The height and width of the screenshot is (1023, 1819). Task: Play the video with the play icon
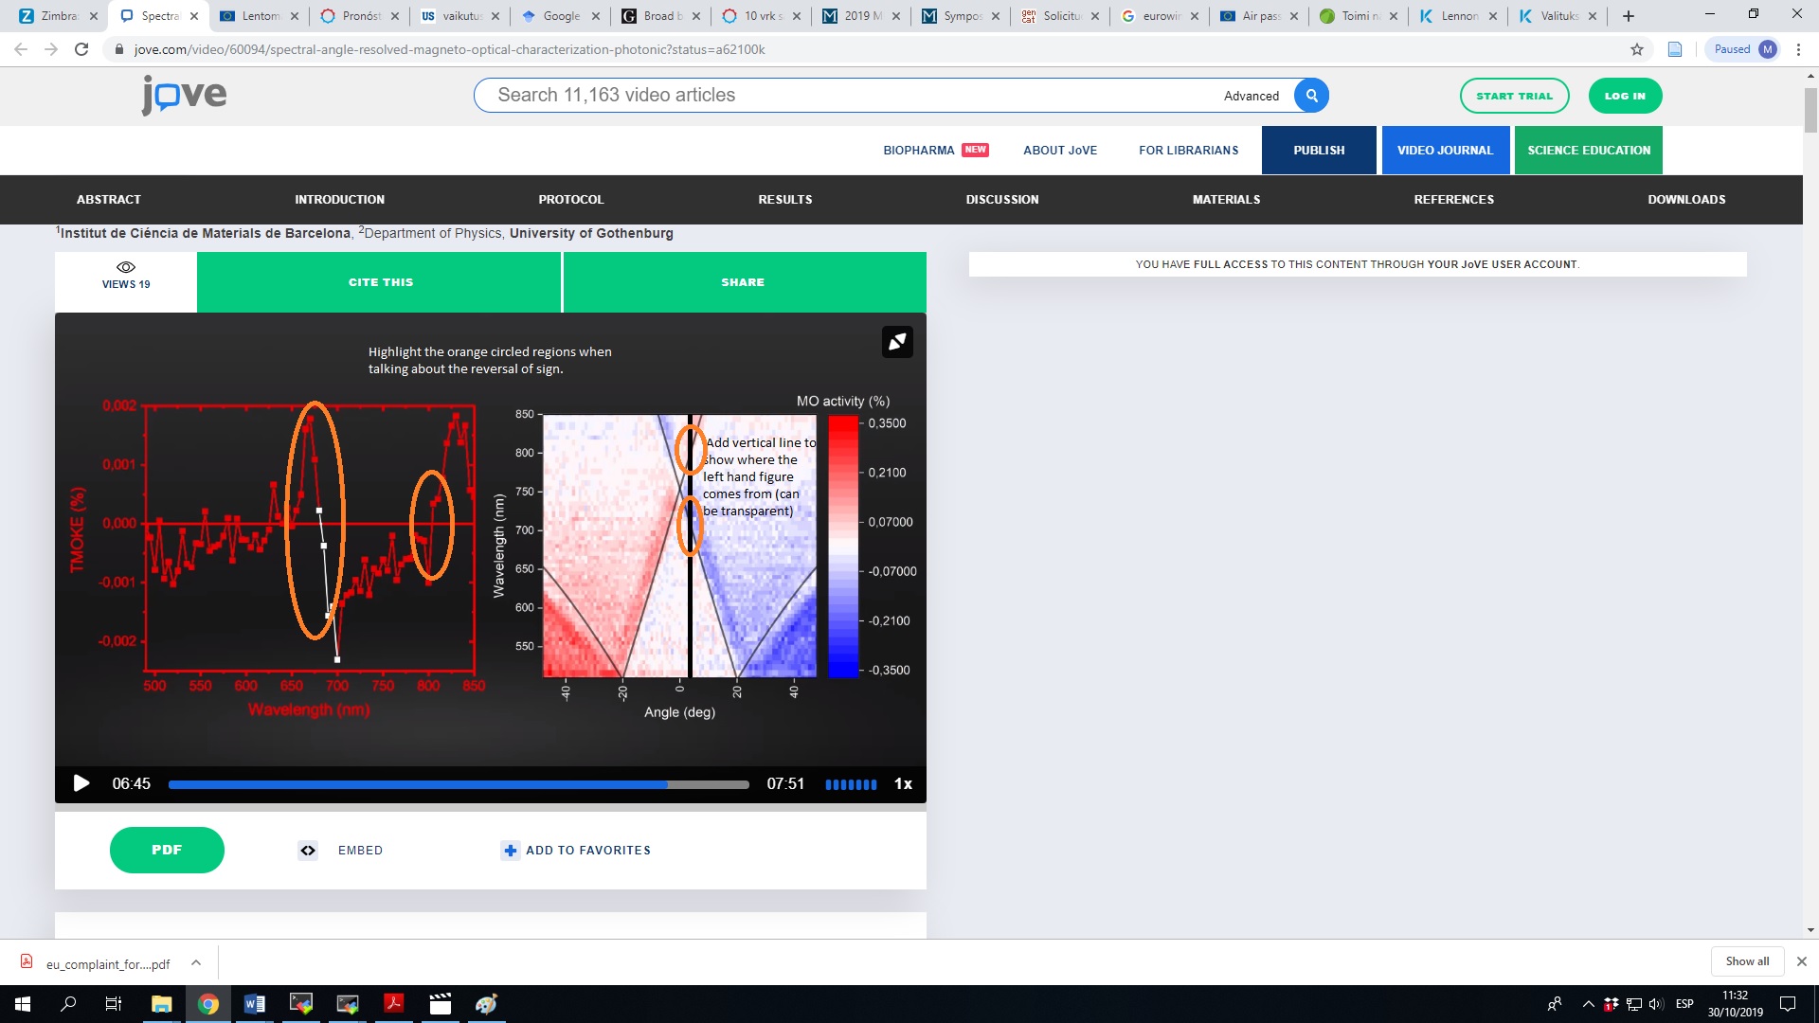[x=81, y=783]
